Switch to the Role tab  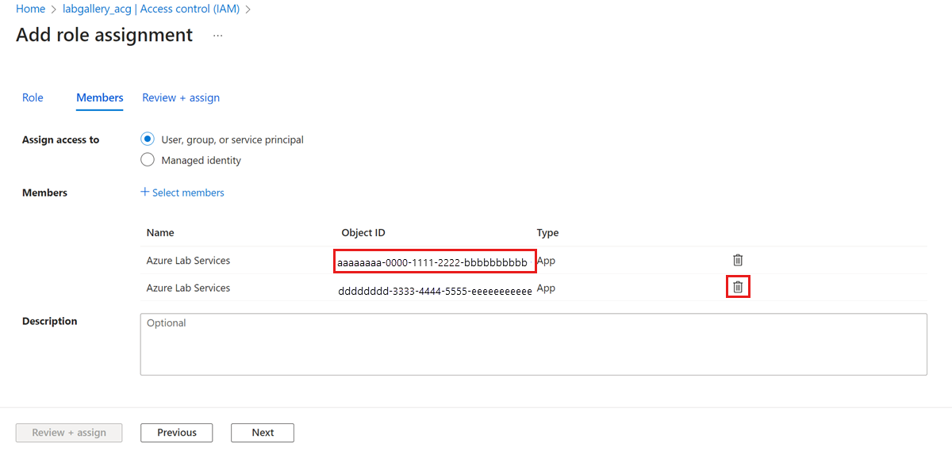click(33, 97)
